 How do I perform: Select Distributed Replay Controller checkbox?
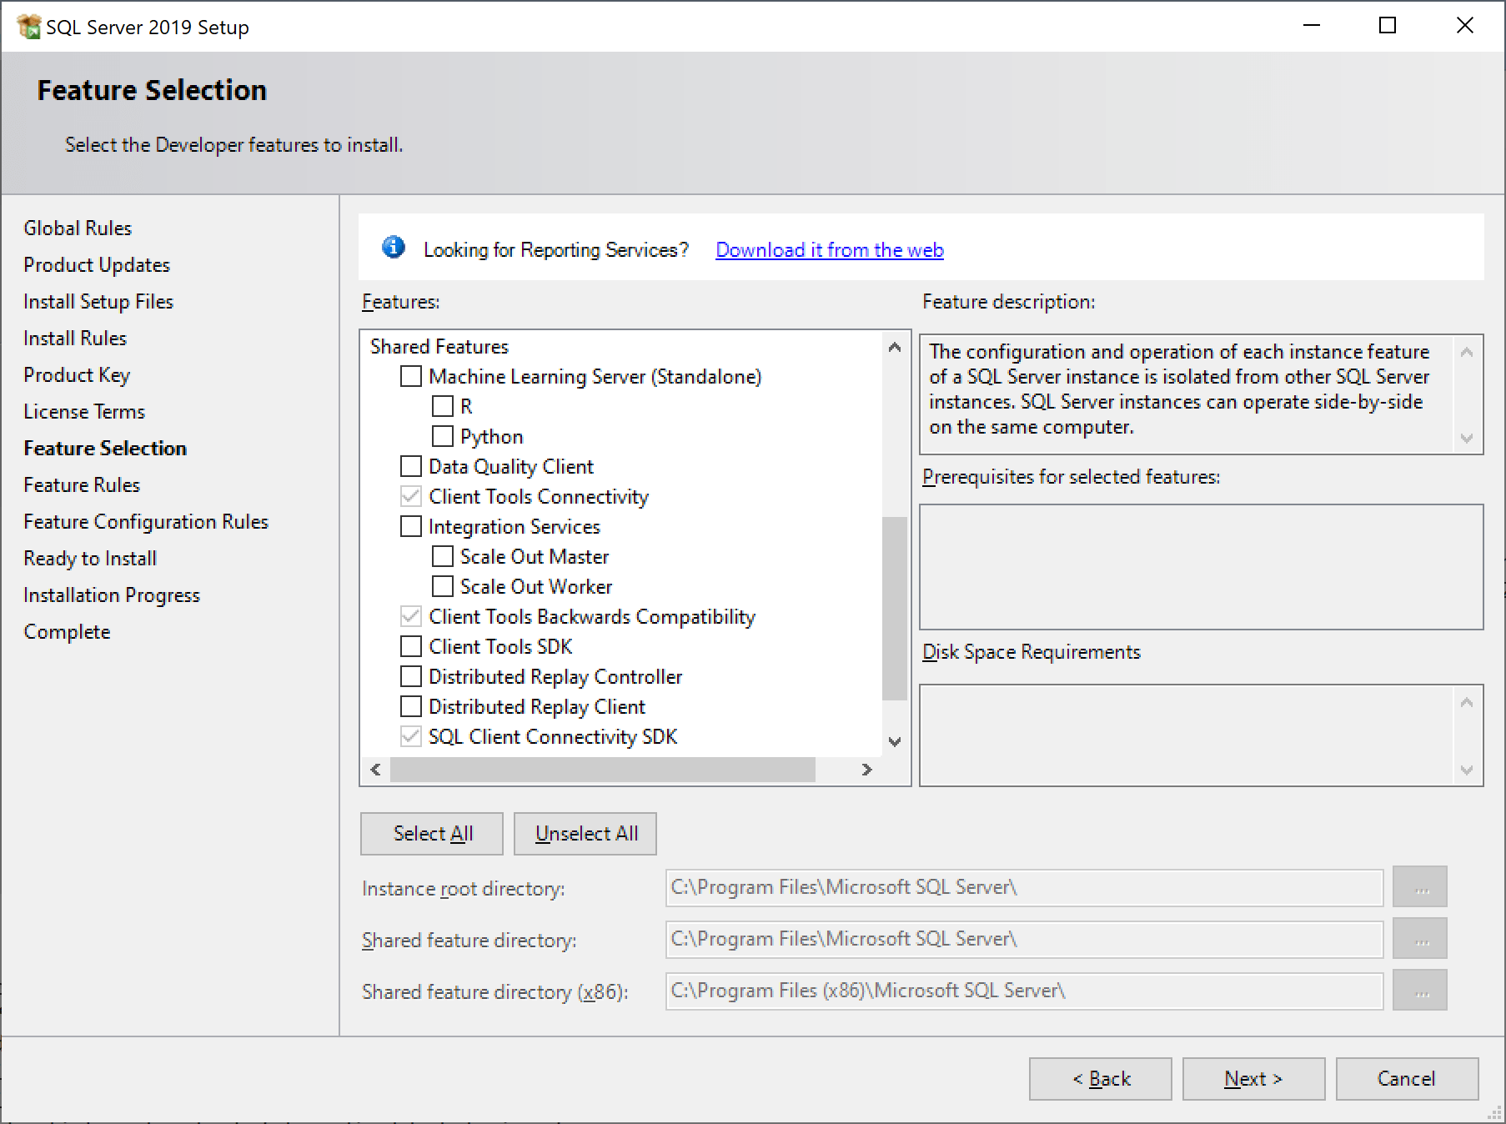point(411,677)
